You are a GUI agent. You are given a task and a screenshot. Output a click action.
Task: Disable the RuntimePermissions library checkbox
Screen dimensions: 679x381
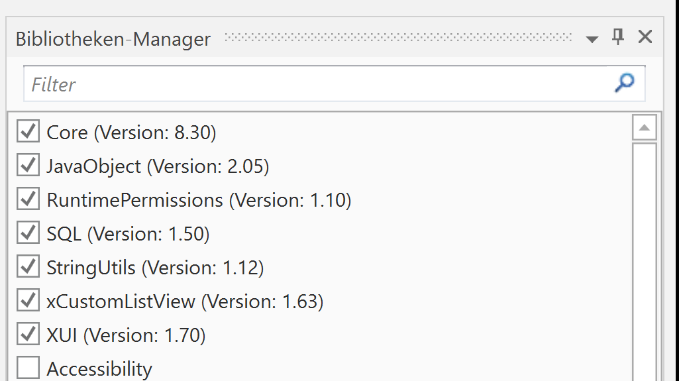28,199
